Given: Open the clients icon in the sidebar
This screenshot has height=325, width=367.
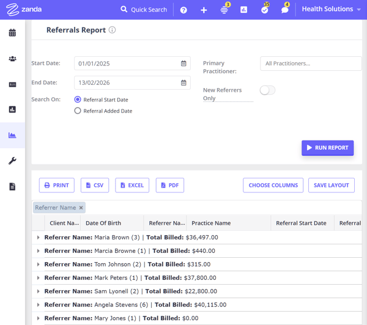Looking at the screenshot, I should (12, 59).
